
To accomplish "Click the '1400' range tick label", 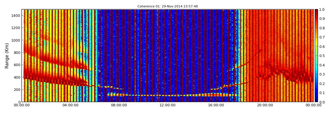I will coord(16,15).
